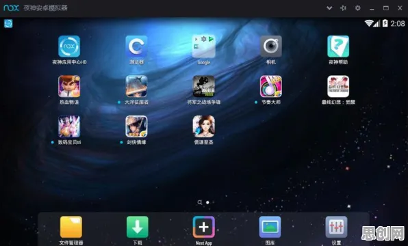
Task: Open the 图库 gallery in dock
Action: pos(270,227)
